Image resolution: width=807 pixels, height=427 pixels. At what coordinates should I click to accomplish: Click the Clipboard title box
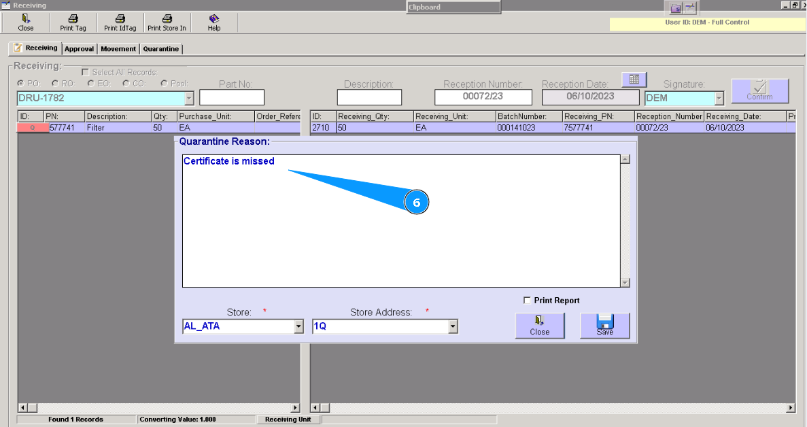click(x=453, y=7)
